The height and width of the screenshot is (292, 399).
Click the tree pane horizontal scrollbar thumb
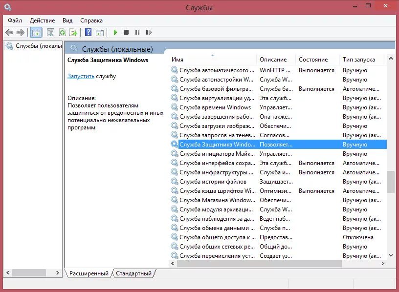tap(29, 272)
